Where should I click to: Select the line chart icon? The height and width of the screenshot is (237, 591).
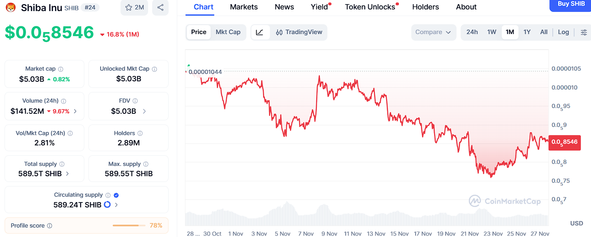tap(260, 32)
